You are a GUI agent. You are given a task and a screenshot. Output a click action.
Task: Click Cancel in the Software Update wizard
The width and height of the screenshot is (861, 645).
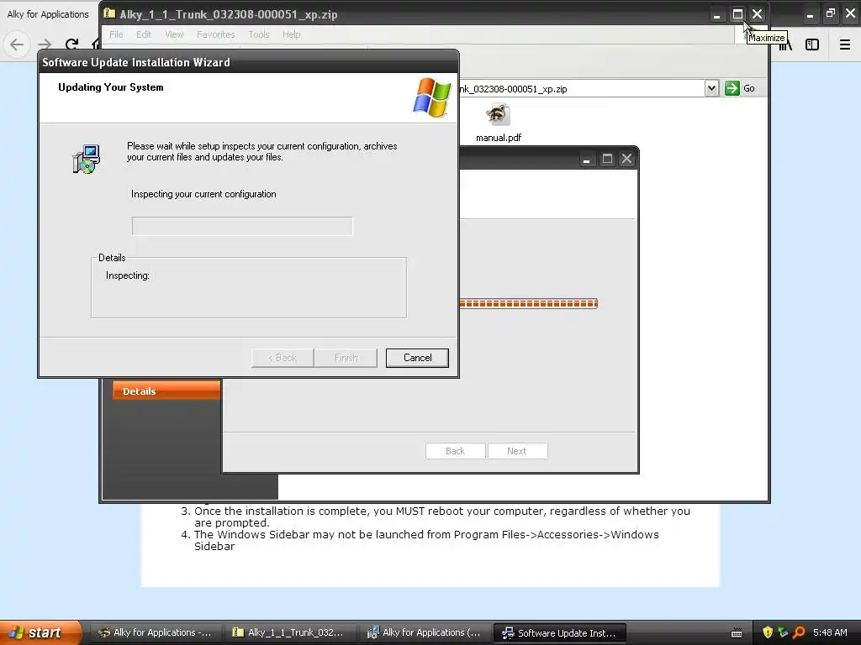coord(417,358)
